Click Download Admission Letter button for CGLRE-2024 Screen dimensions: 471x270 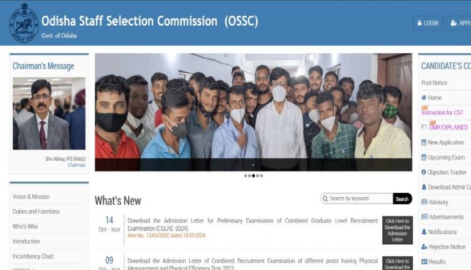[x=398, y=230]
